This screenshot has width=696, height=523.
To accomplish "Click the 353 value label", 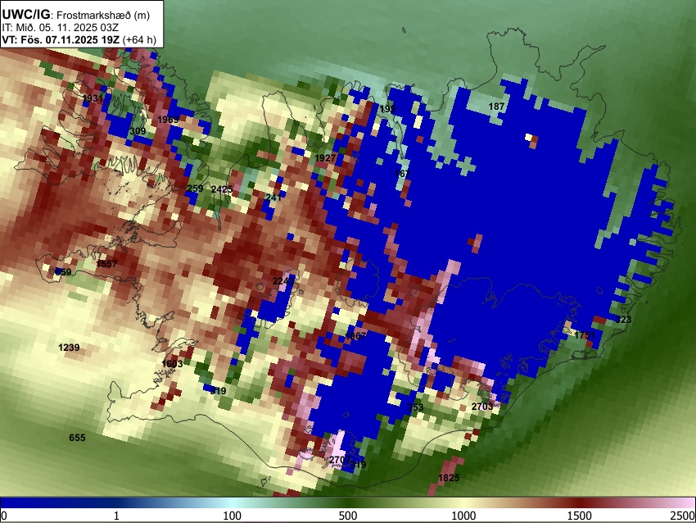I will [415, 407].
